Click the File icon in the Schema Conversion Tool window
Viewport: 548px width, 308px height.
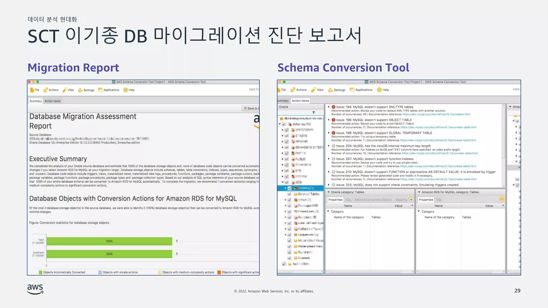coord(279,90)
